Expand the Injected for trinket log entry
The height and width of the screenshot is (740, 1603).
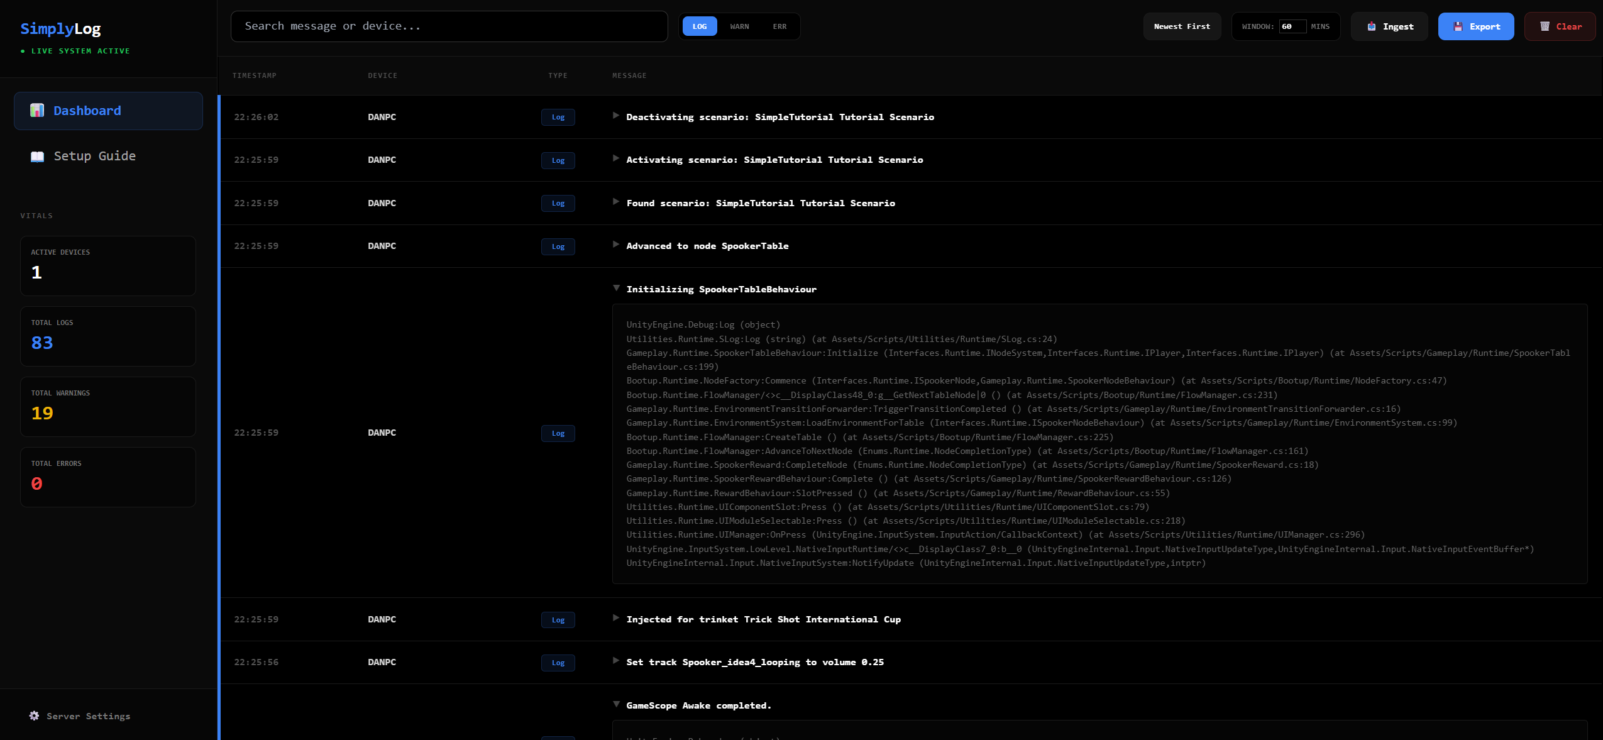tap(617, 619)
